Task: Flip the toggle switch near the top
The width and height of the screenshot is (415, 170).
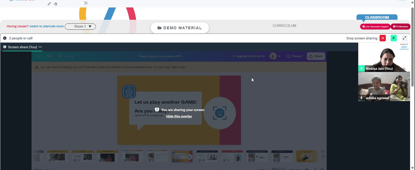Action: (x=85, y=3)
